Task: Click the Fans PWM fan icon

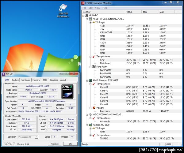Action: click(x=94, y=67)
